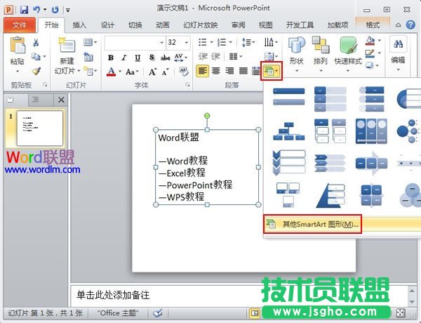The image size is (421, 323).
Task: Click the Font Color red A swatch
Action: coord(111,72)
